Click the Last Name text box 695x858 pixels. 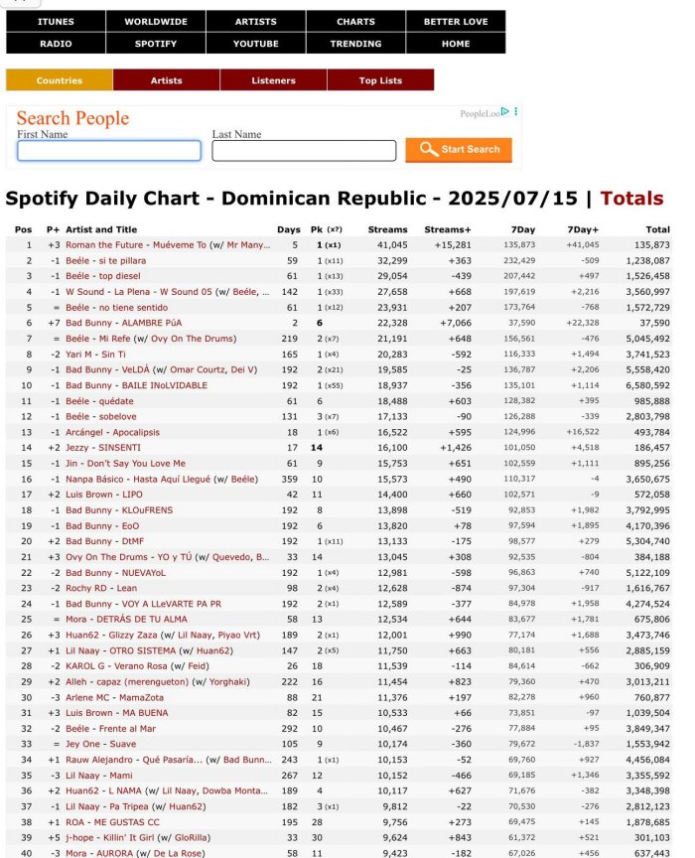pyautogui.click(x=304, y=151)
